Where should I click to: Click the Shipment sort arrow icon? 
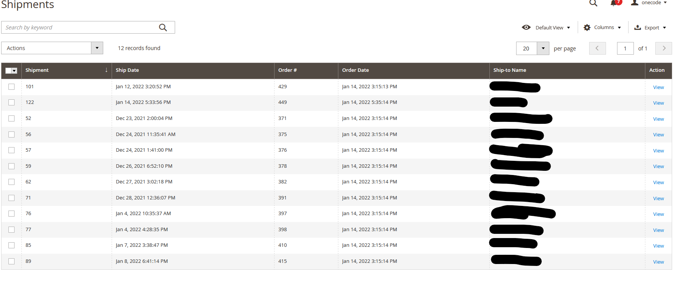106,70
